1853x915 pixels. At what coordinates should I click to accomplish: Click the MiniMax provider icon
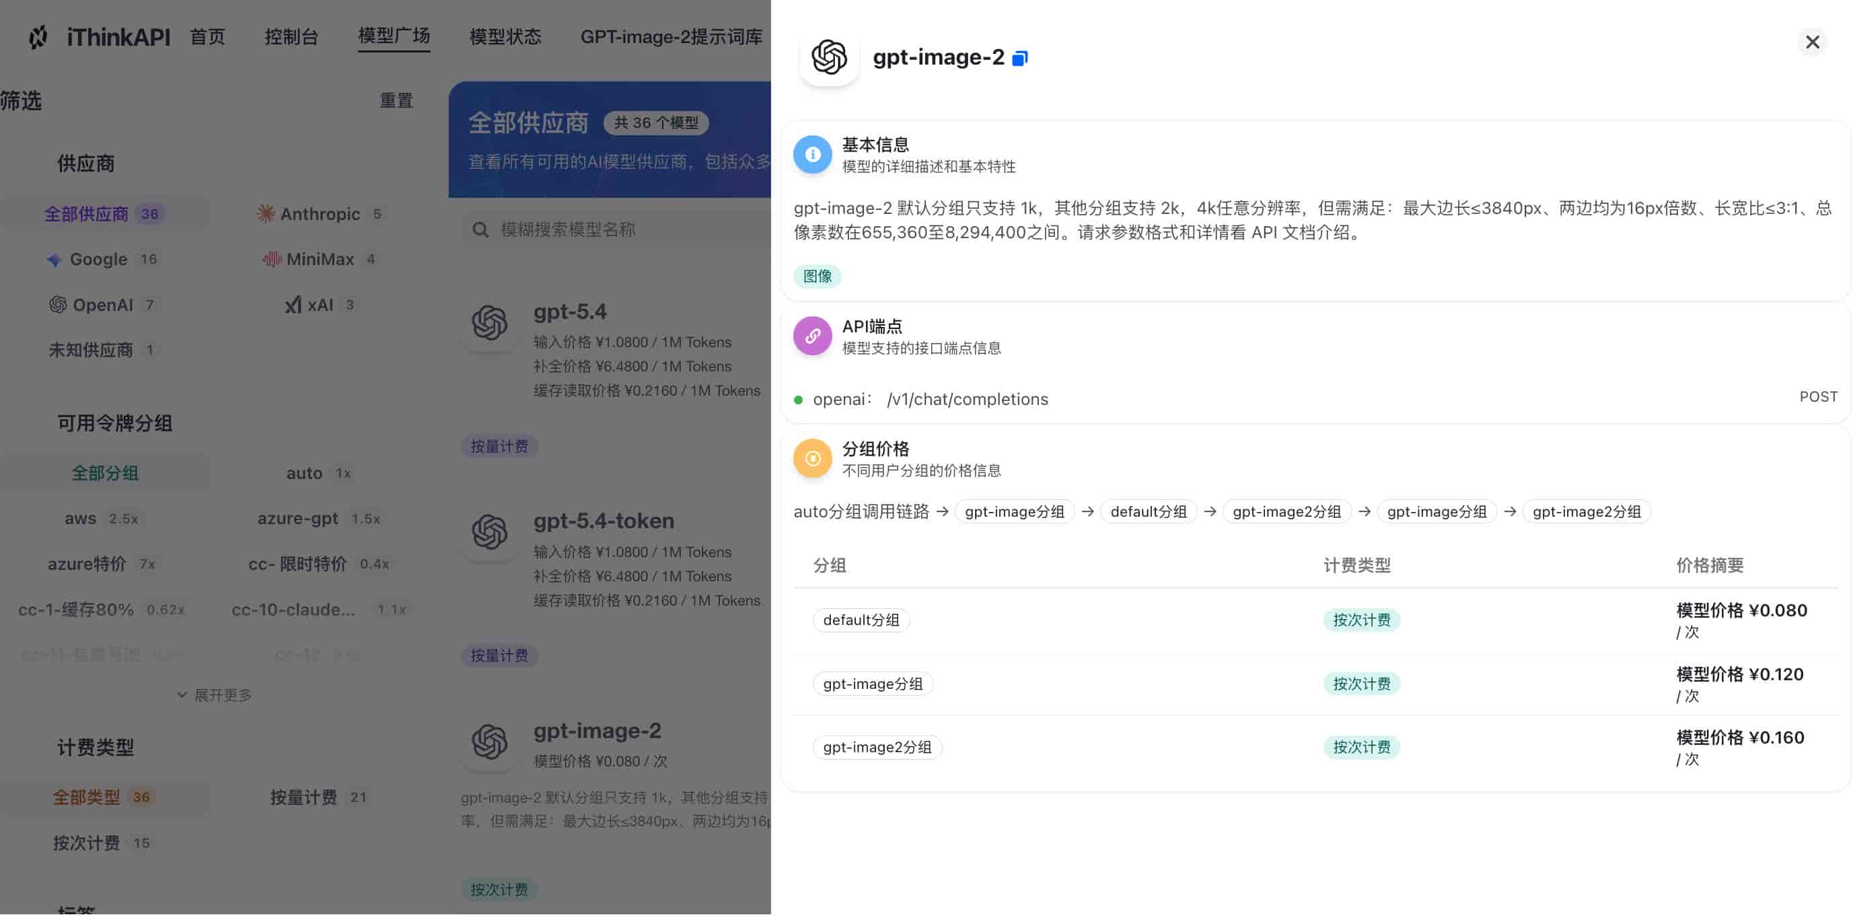point(271,259)
